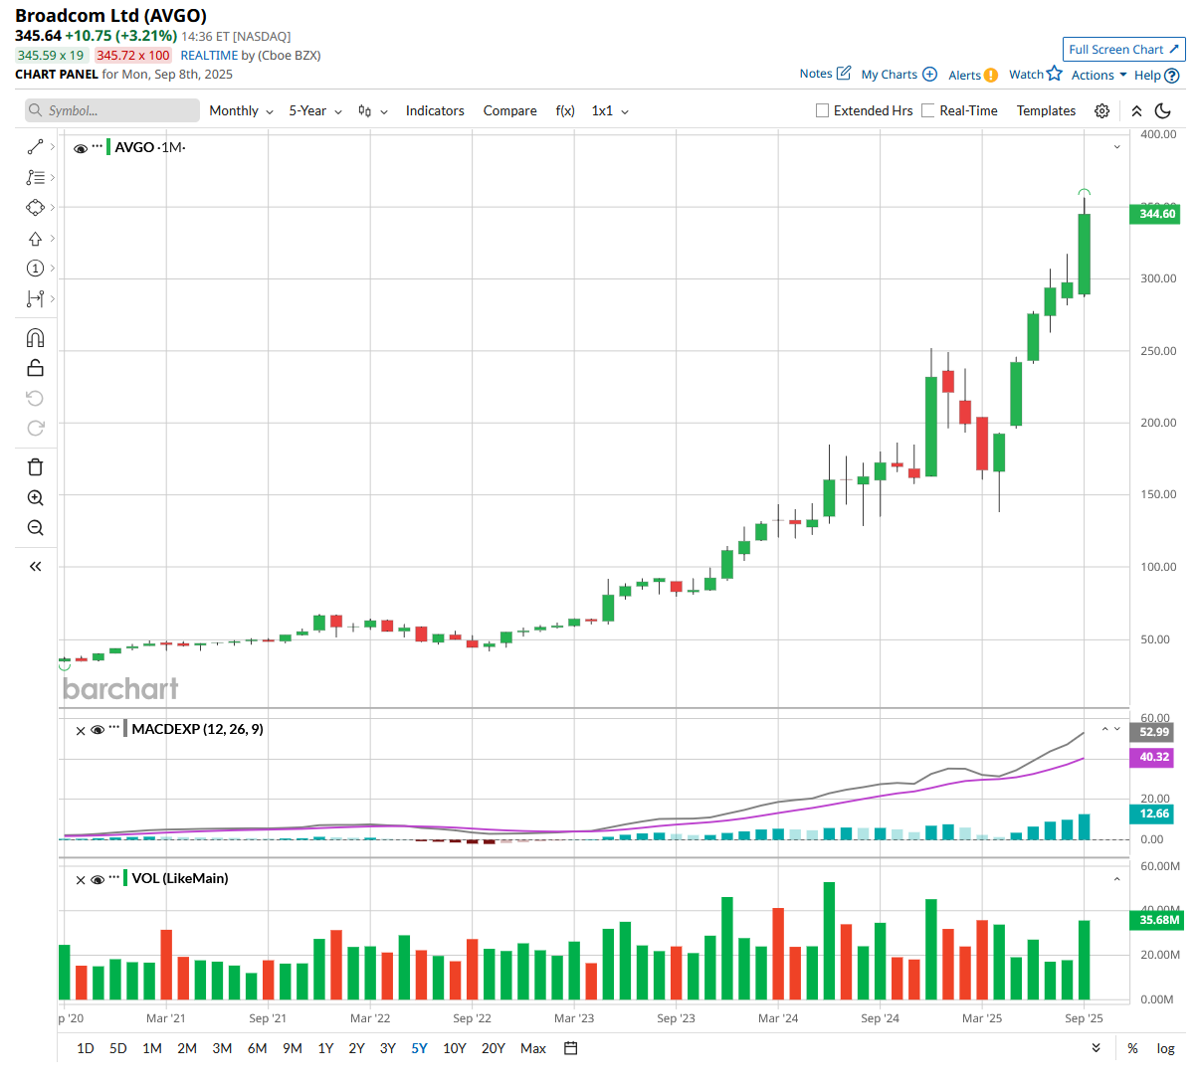
Task: Switch to dark mode moon icon
Action: point(1163,111)
